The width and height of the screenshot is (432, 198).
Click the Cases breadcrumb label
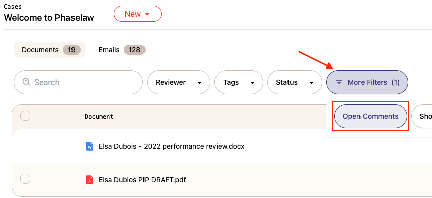[13, 7]
